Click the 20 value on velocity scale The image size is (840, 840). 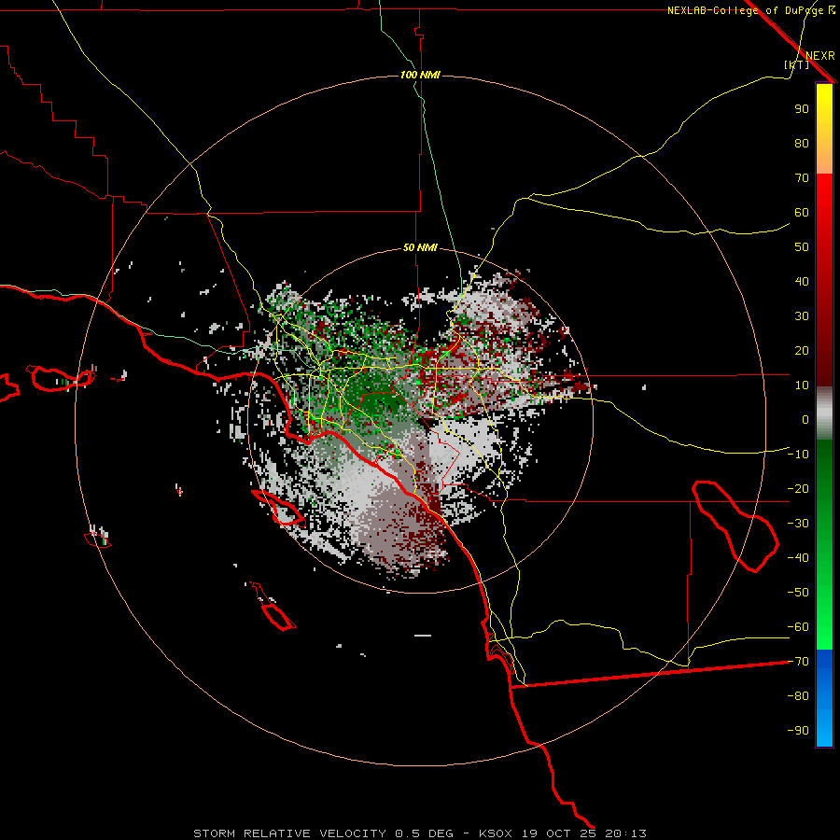pos(802,351)
